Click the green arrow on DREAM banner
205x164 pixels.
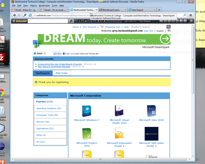click(x=165, y=39)
